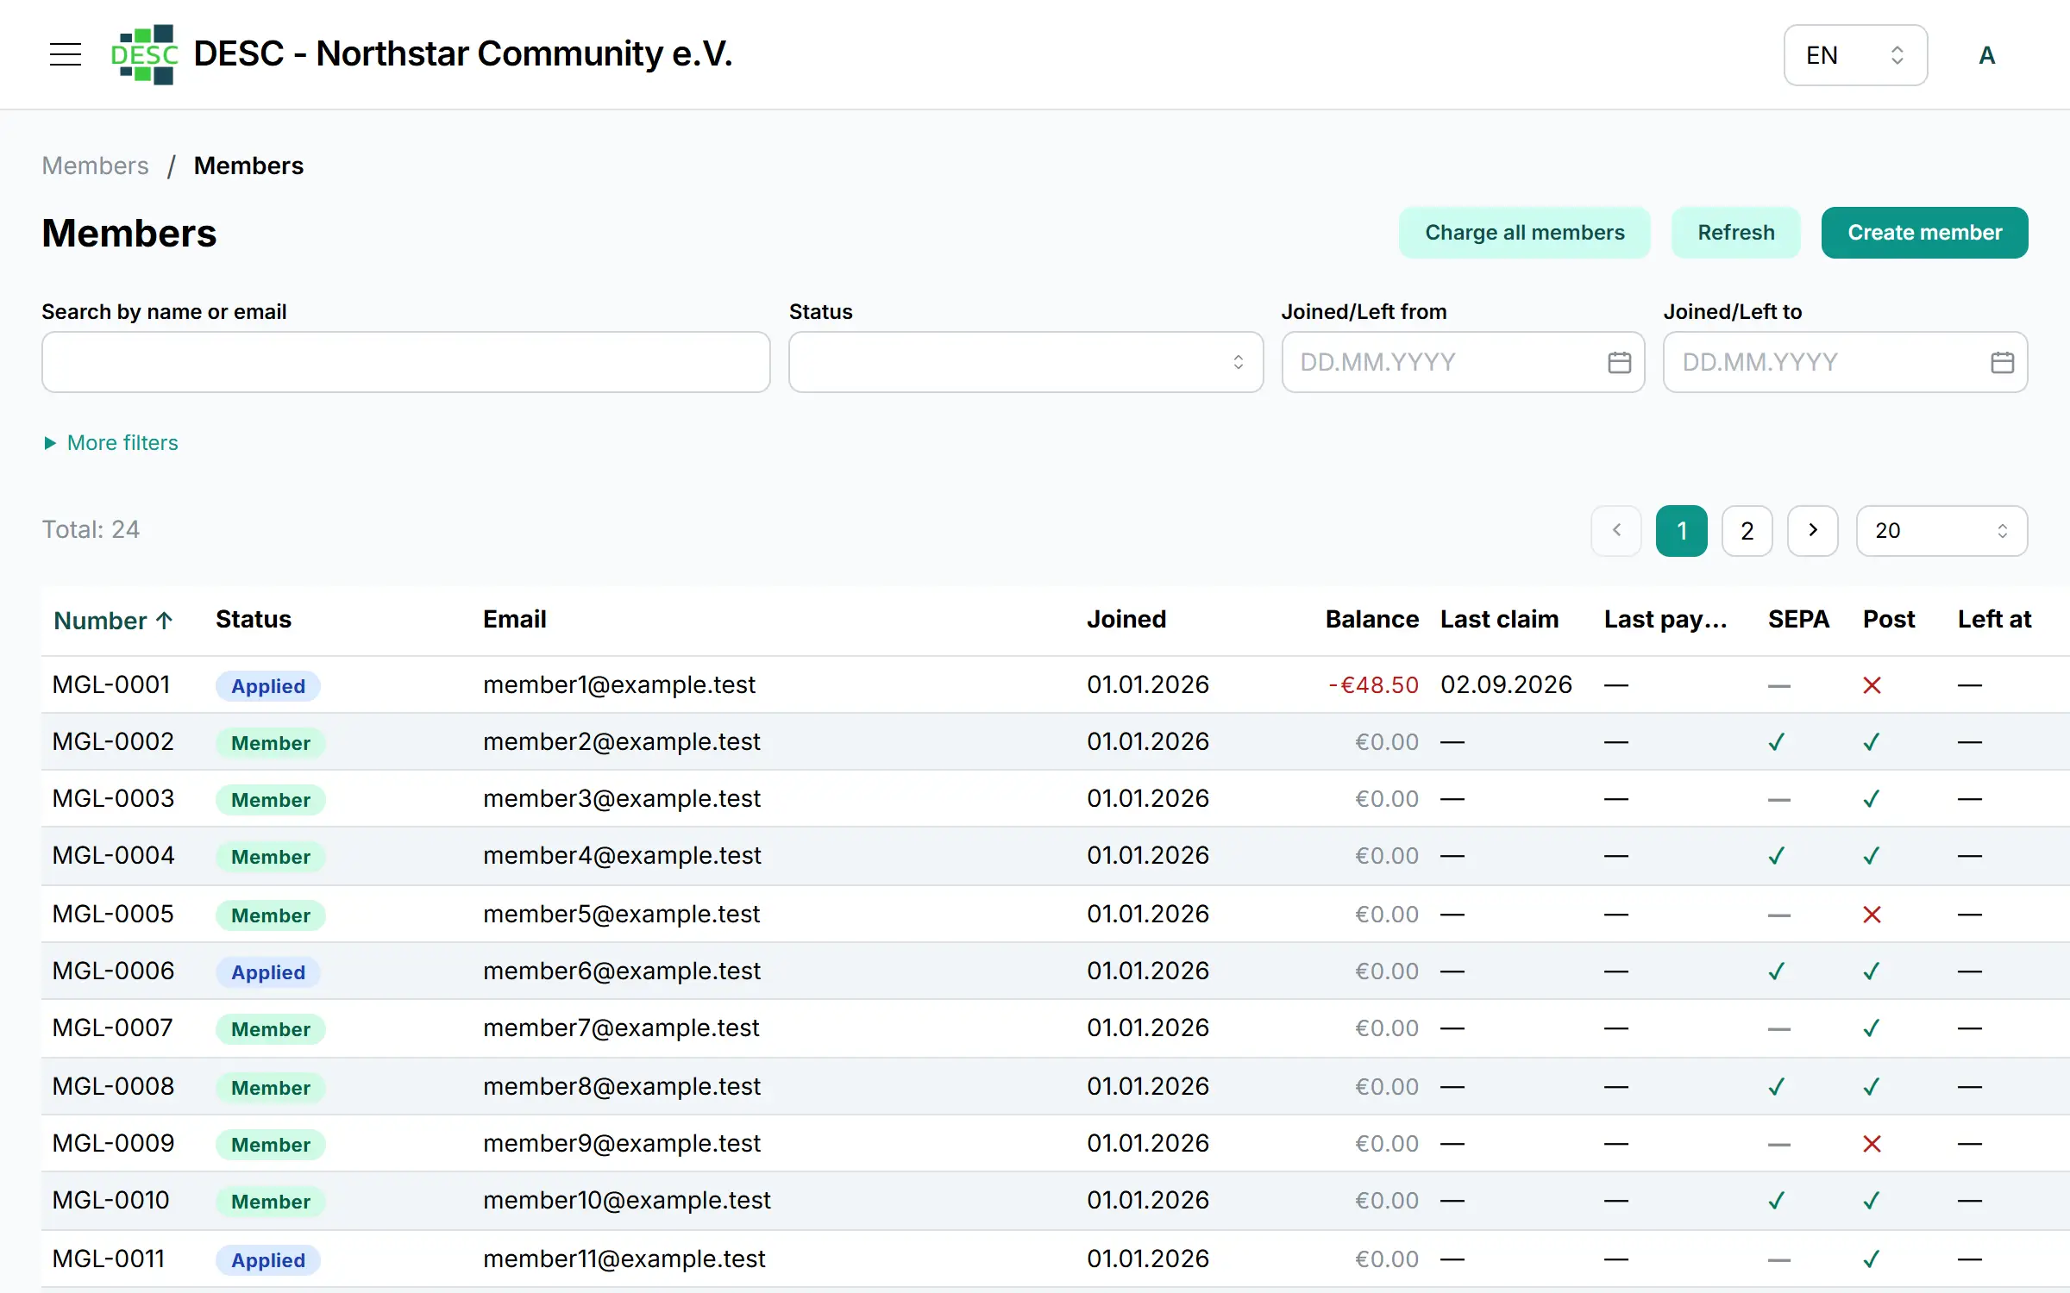Click the -€48.50 balance value
The height and width of the screenshot is (1293, 2070).
coord(1373,685)
